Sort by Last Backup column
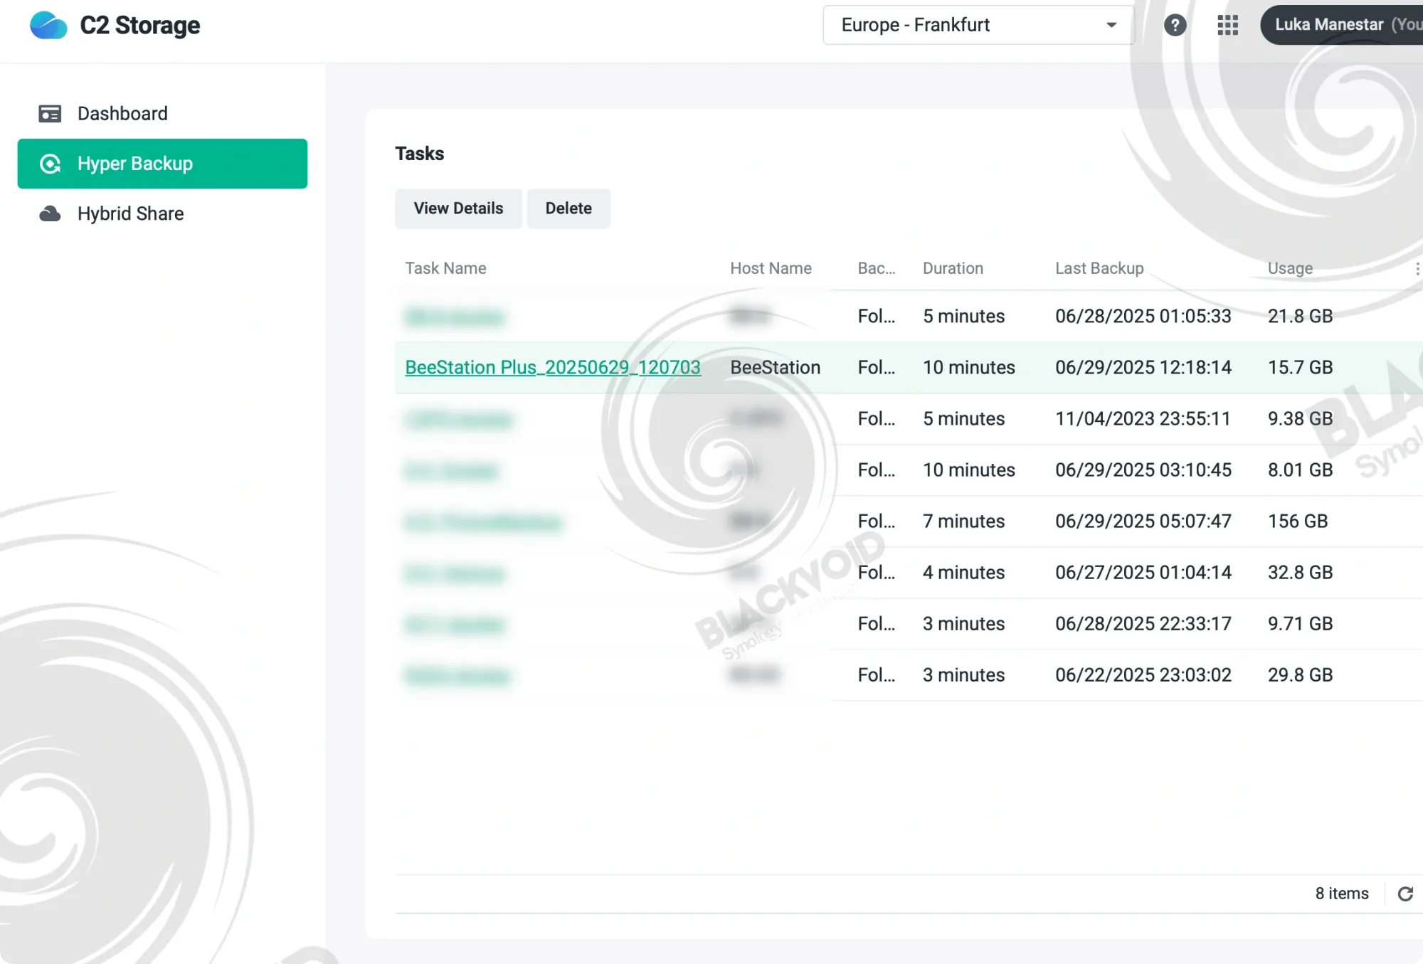Screen dimensions: 1423x964 click(x=1099, y=268)
